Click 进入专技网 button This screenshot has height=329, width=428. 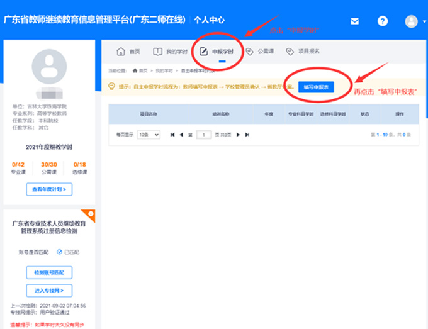(49, 290)
